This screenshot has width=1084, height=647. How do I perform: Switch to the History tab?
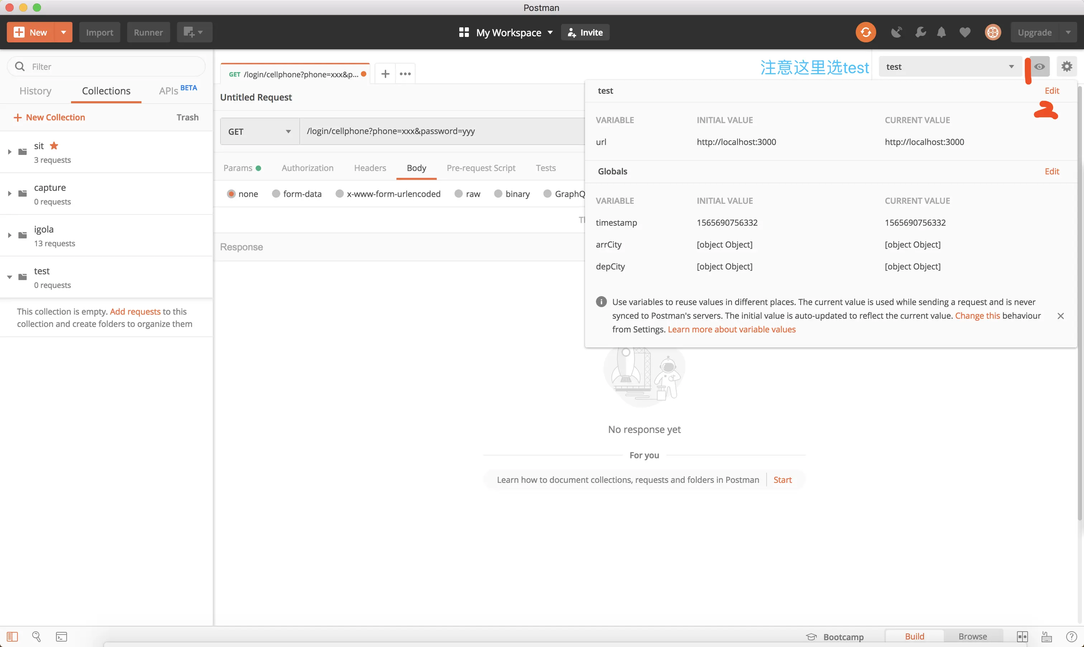coord(35,91)
